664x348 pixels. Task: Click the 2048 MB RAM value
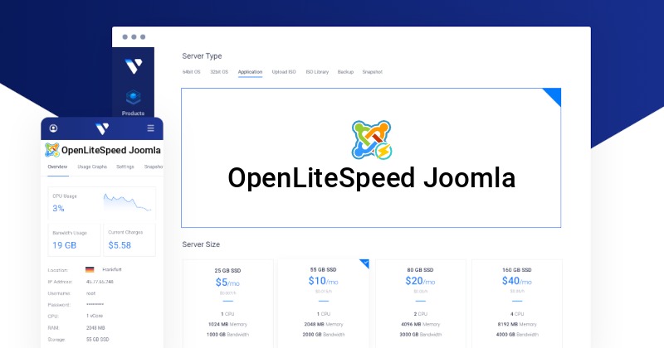pos(95,328)
